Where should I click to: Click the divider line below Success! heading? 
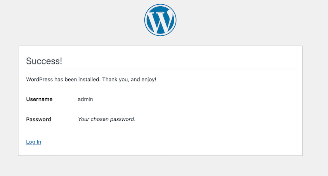tap(160, 69)
